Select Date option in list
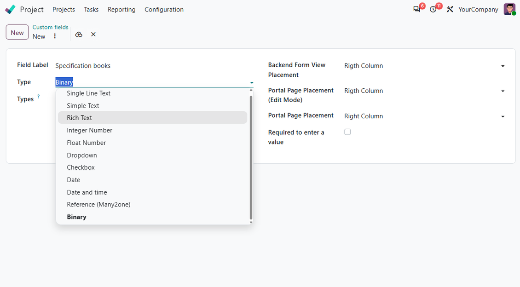 [x=153, y=180]
